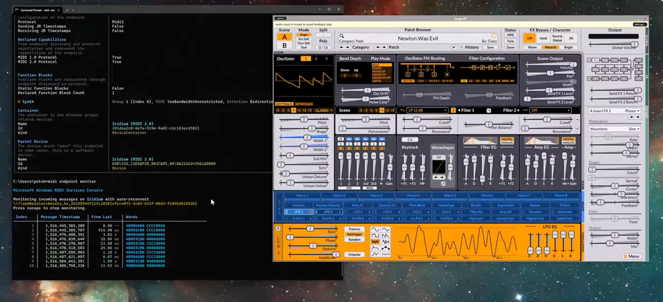Open the LP 12 dB filter type dropdown
The image size is (663, 302).
coord(428,110)
